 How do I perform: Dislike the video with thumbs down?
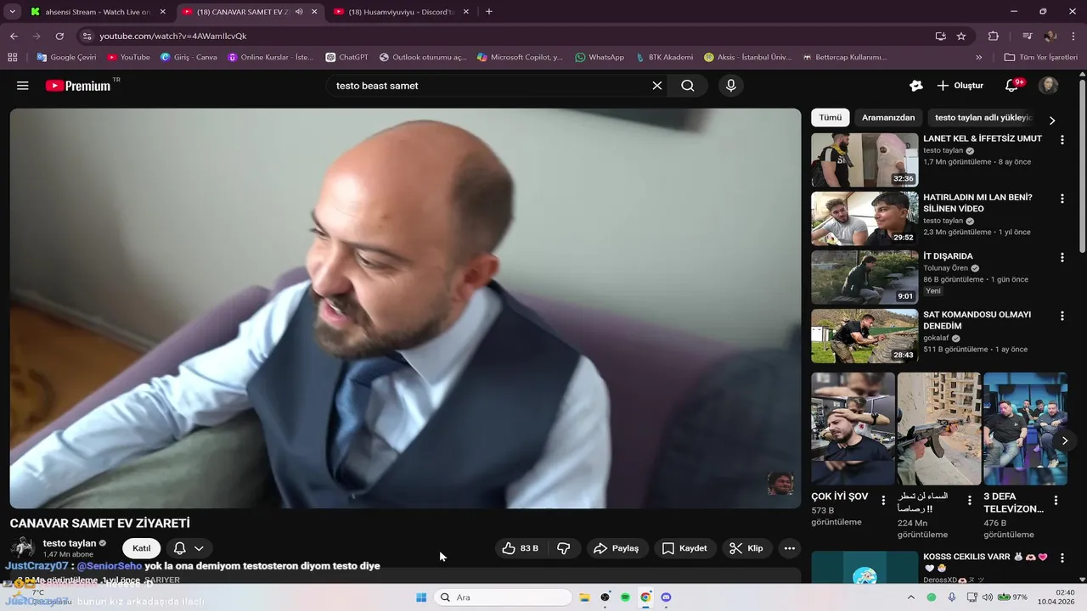coord(563,548)
